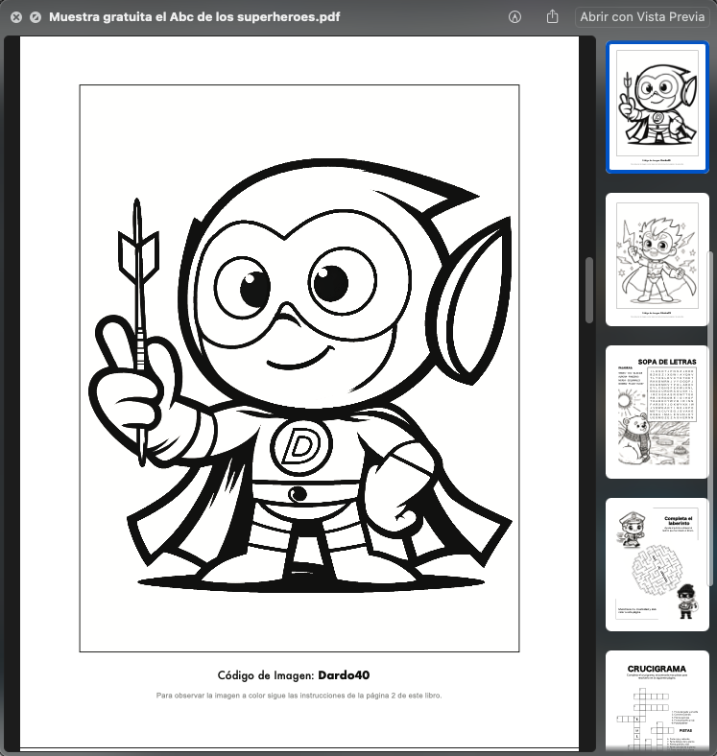The height and width of the screenshot is (756, 717).
Task: Jump to the Sopa de Letras thumbnail
Action: (657, 413)
